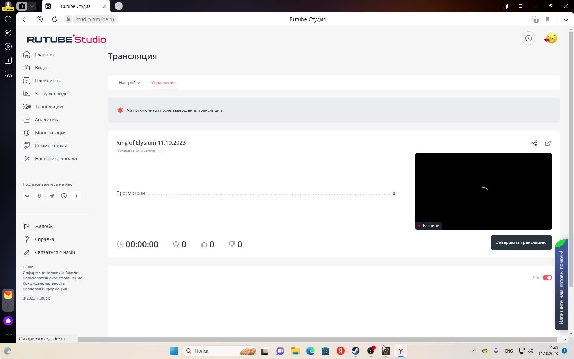The image size is (574, 359).
Task: Open the screenshot tool icon in the browser sidebar
Action: (x=8, y=74)
